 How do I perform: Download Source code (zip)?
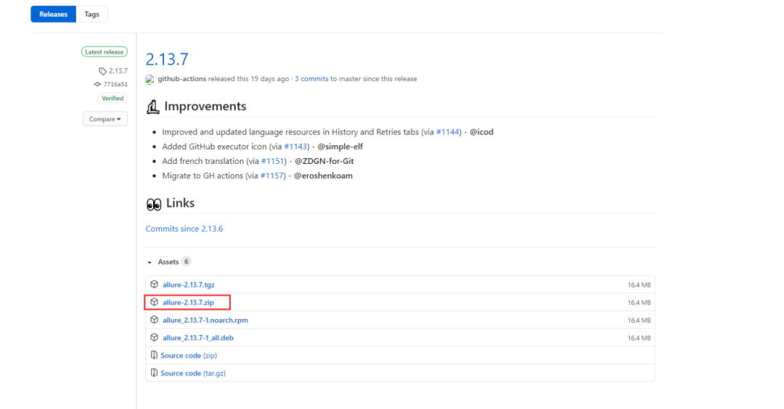189,355
